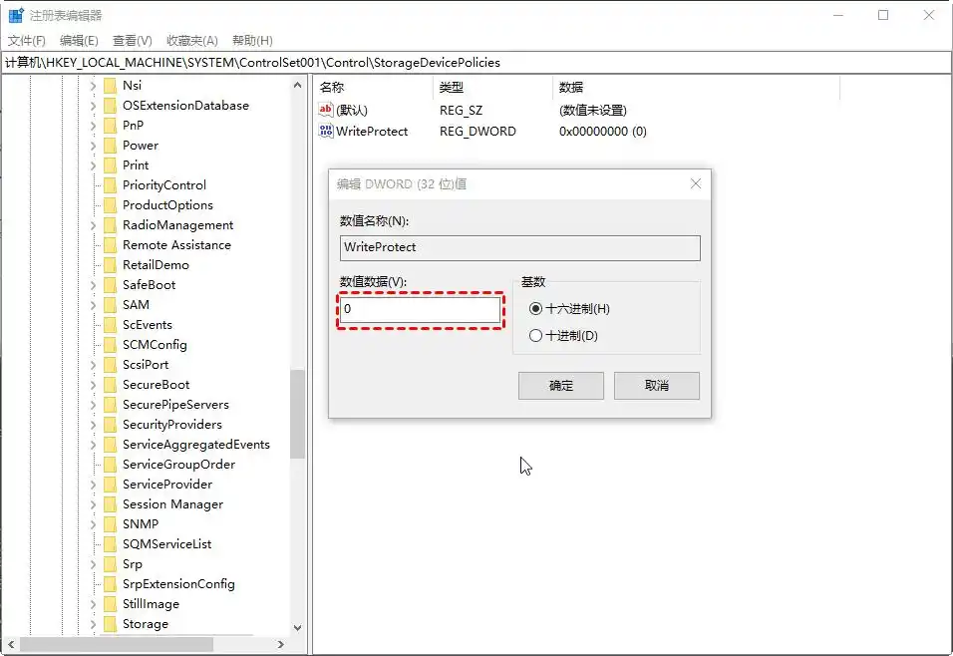Click the folder icon for SNMP
The height and width of the screenshot is (656, 953).
pos(110,523)
